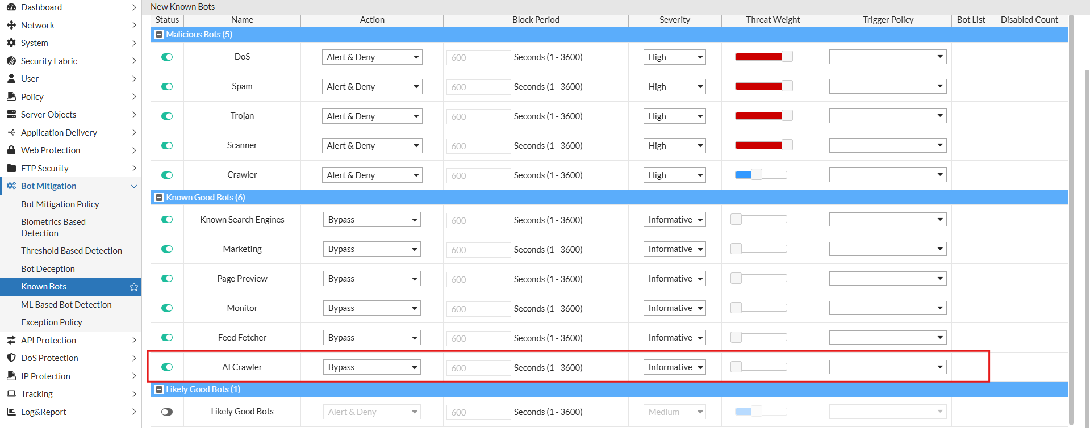
Task: Click the Application Delivery icon
Action: [x=11, y=132]
